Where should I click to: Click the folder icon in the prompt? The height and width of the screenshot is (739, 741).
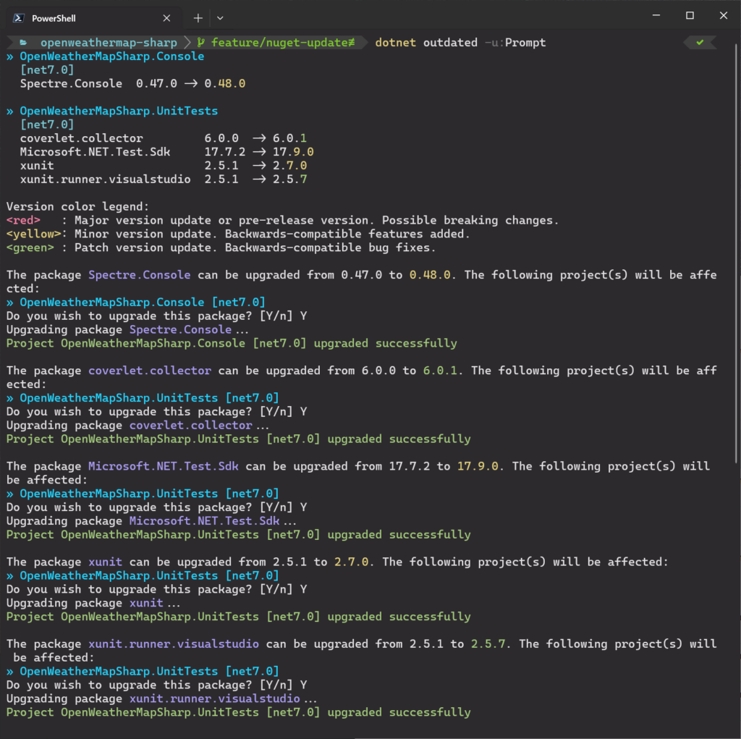tap(23, 43)
